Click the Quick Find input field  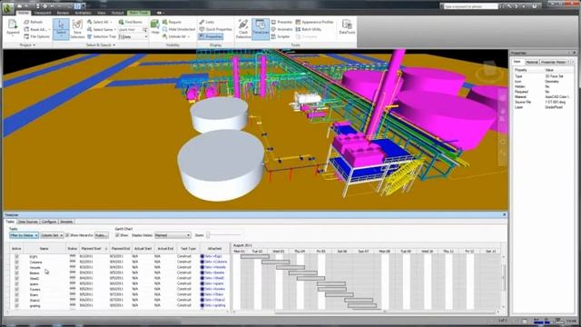(x=130, y=30)
